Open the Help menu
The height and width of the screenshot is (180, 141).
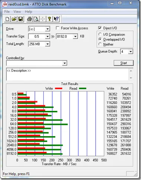point(29,12)
